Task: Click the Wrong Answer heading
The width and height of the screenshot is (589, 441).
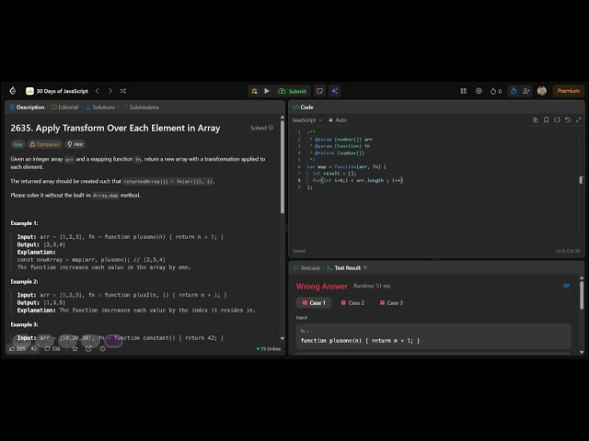Action: [321, 287]
